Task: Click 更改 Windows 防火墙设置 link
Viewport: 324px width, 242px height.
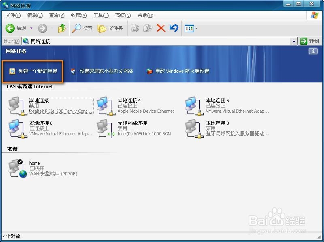Action: click(x=182, y=71)
